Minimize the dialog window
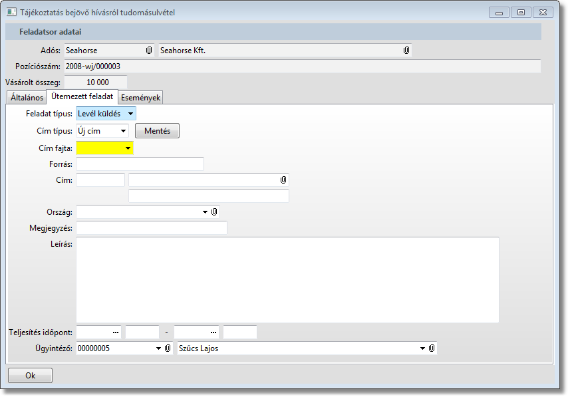568x397 pixels. [499, 13]
